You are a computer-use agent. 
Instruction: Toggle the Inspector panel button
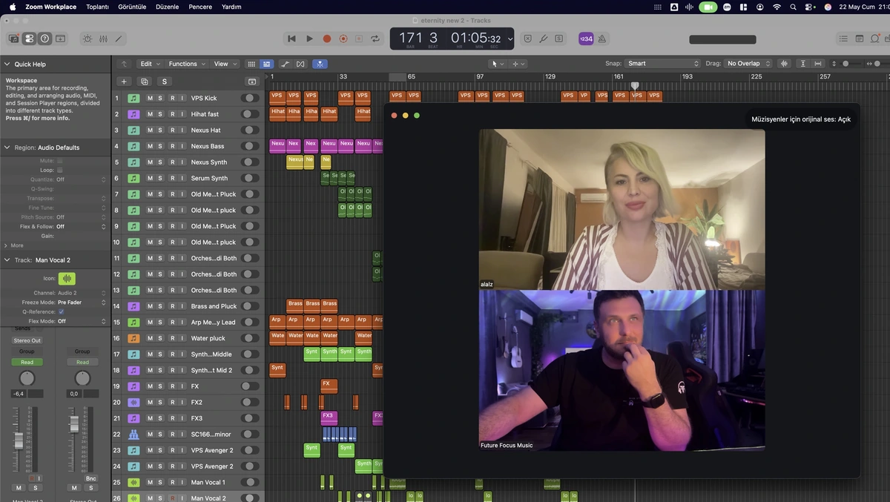(x=29, y=39)
